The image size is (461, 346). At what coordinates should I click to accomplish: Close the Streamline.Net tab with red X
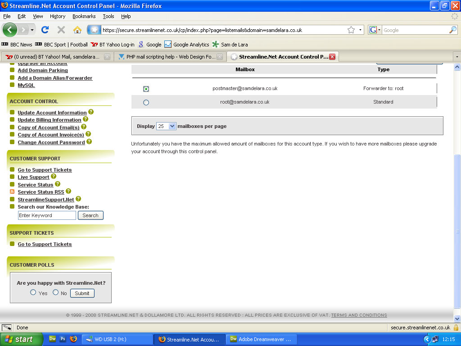332,57
